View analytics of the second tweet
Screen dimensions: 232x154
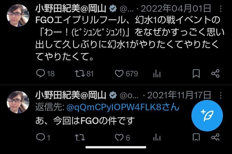pos(157,138)
